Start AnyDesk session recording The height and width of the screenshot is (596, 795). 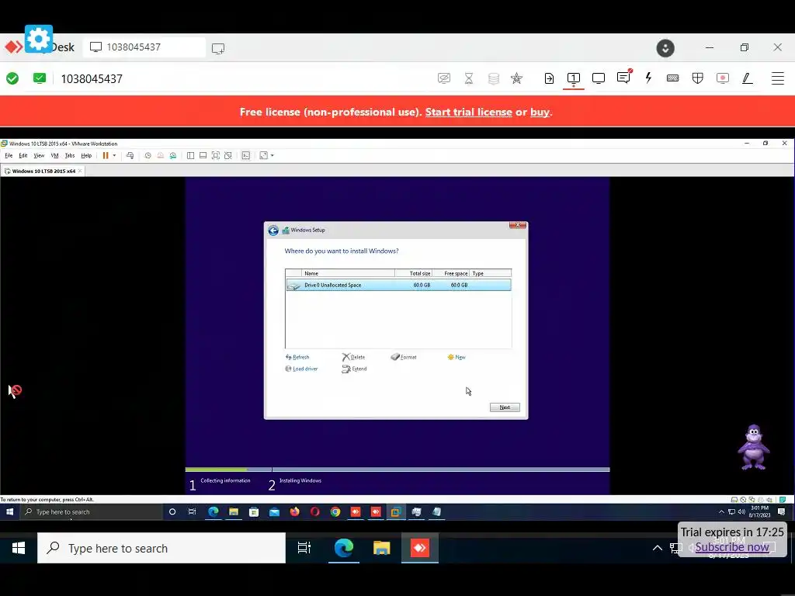click(x=723, y=78)
